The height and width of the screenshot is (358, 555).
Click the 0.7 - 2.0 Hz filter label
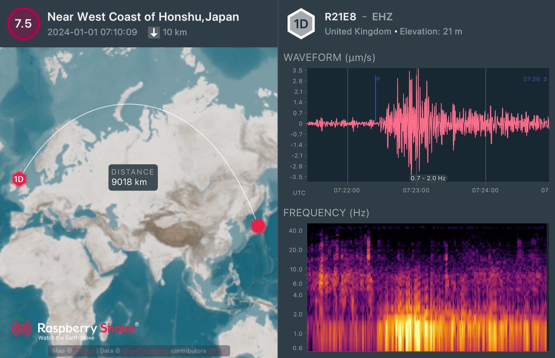428,178
